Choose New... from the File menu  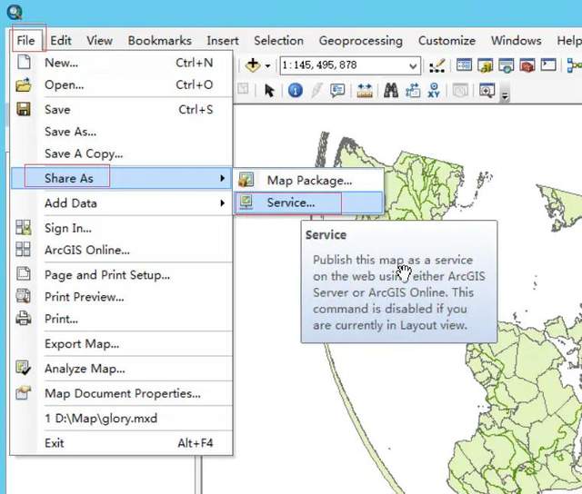point(121,63)
